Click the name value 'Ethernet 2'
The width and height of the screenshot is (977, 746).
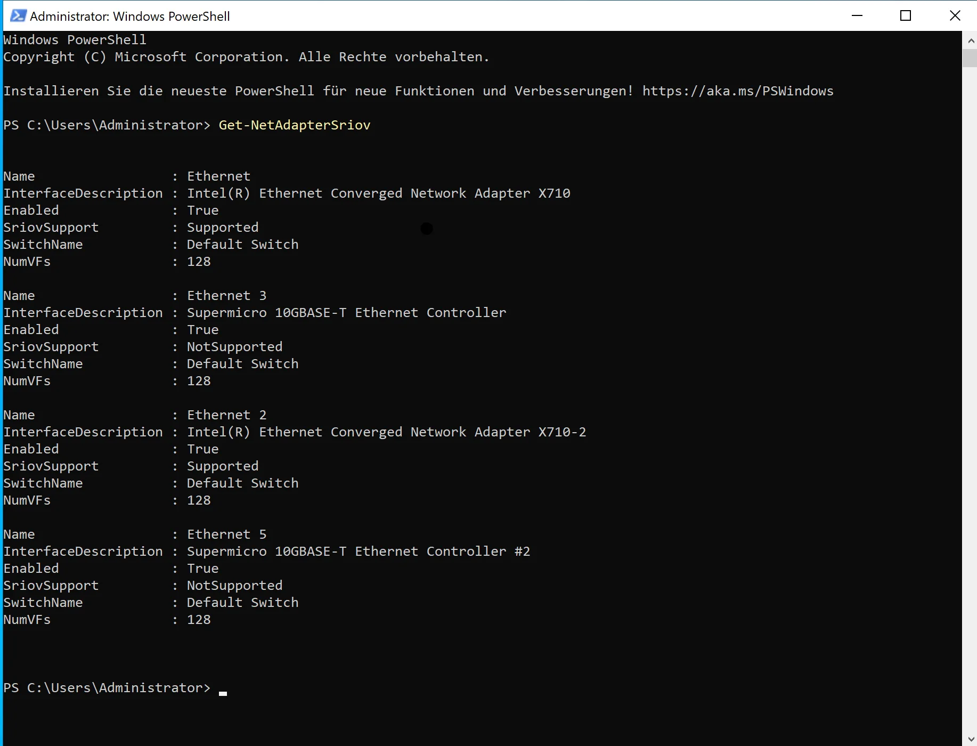226,415
